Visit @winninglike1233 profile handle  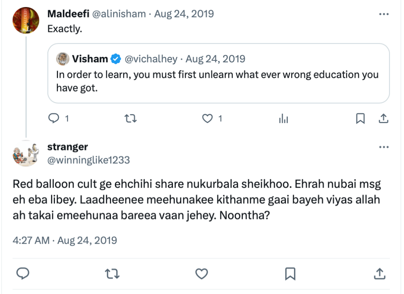88,160
